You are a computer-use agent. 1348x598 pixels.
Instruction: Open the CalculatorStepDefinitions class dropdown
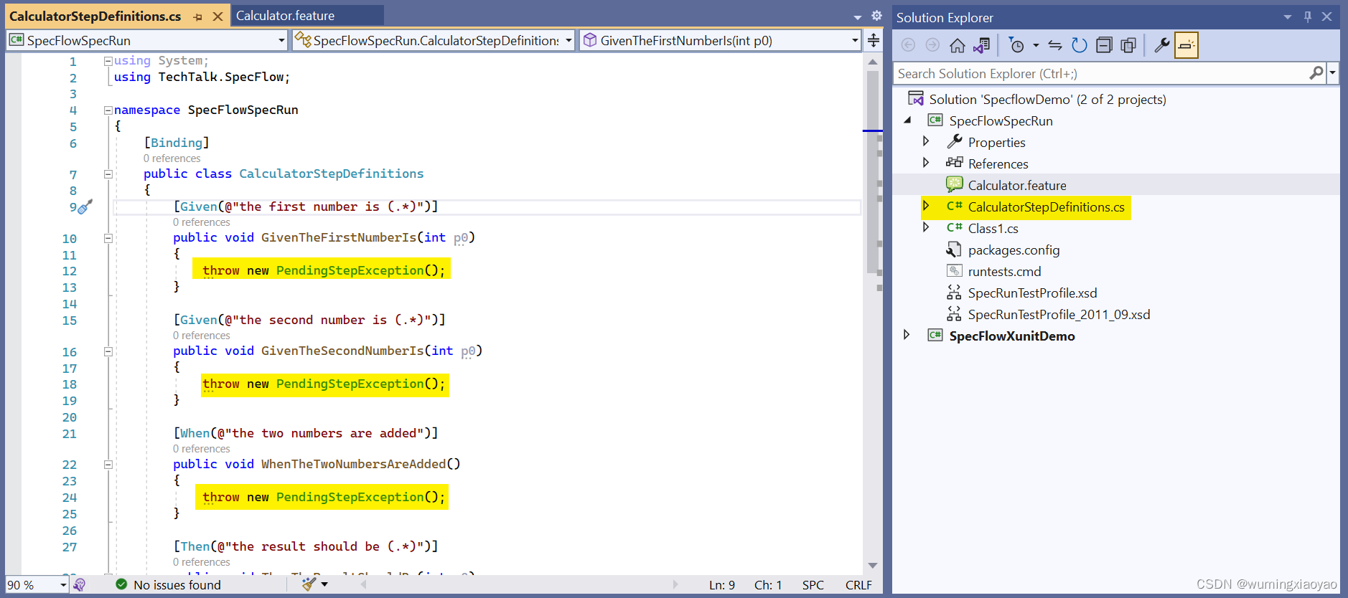click(x=568, y=41)
